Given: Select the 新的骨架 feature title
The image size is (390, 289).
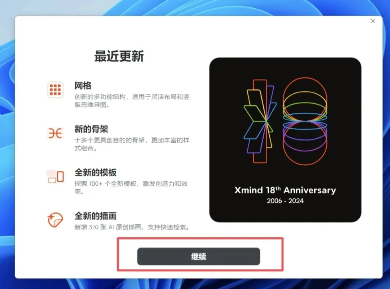Looking at the screenshot, I should pyautogui.click(x=91, y=129).
